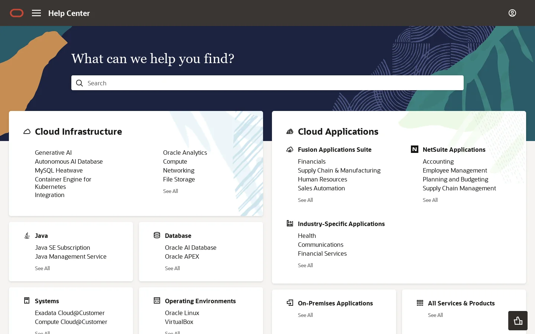Click the On-Premises Applications icon
The image size is (535, 334).
coord(290,303)
